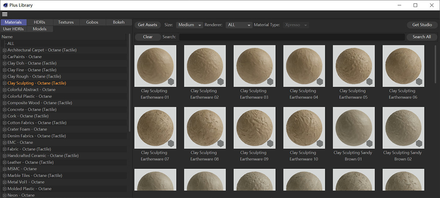Open the Renderer dropdown showing ALL
440x198 pixels.
(239, 25)
